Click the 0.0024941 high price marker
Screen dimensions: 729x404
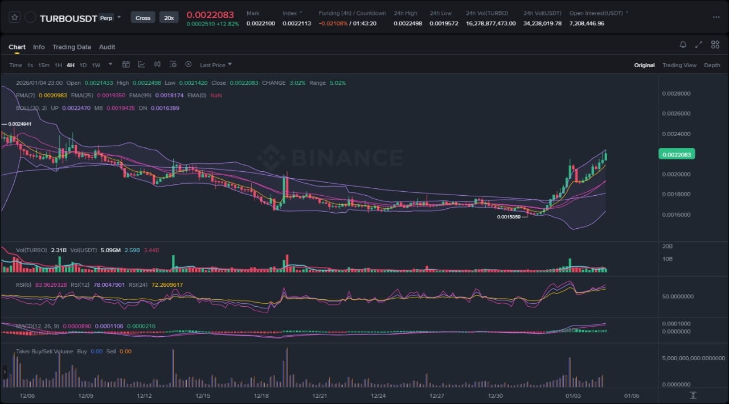coord(19,123)
